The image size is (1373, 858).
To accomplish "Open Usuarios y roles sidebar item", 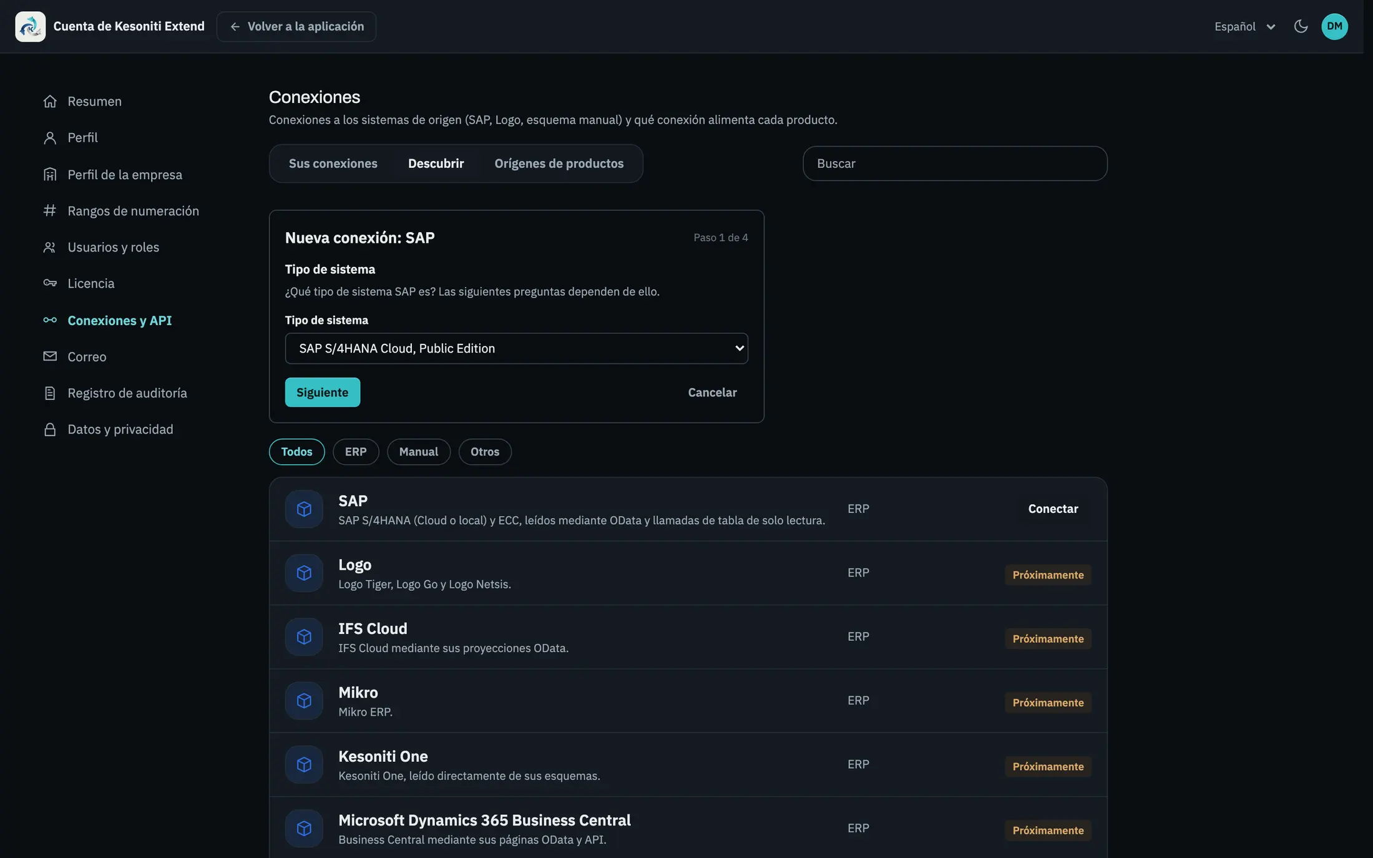I will click(x=113, y=247).
